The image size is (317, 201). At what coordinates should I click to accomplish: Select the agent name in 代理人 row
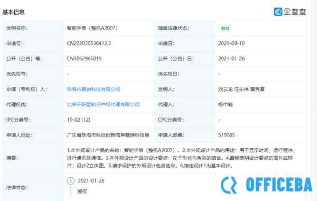pyautogui.click(x=226, y=104)
